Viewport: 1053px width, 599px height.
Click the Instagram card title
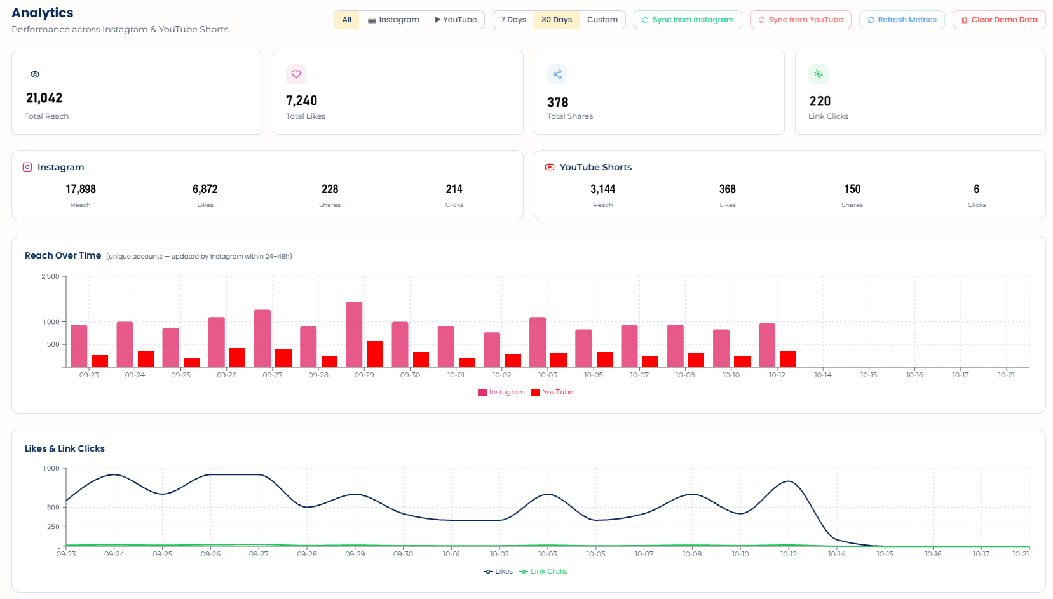click(60, 167)
